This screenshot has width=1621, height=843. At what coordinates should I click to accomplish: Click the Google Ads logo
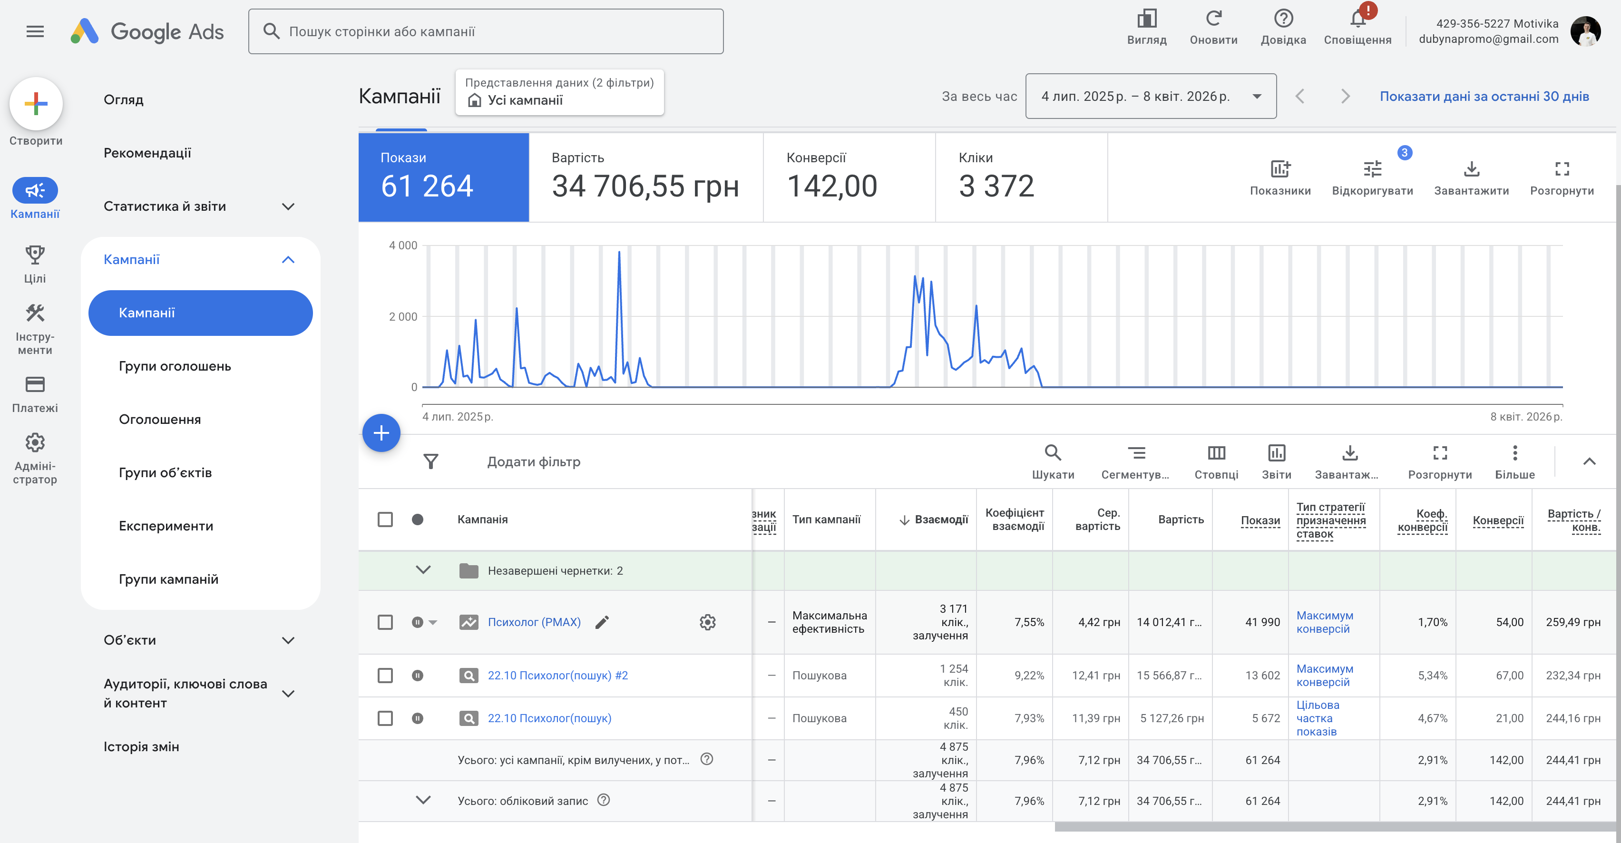[x=147, y=31]
